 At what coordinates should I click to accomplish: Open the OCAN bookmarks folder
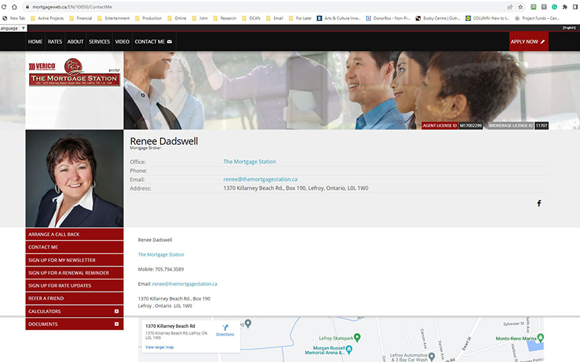251,18
